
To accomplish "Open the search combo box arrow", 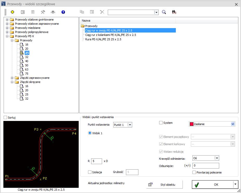I will (x=156, y=12).
